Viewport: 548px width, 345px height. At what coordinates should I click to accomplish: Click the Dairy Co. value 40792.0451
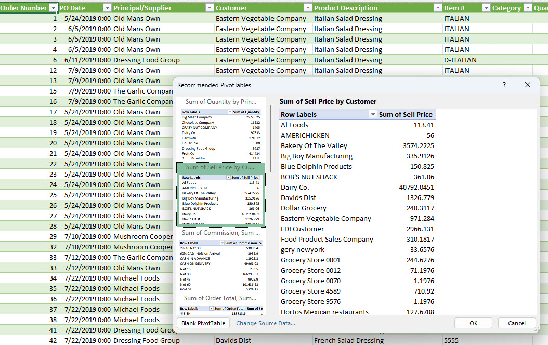tap(416, 187)
